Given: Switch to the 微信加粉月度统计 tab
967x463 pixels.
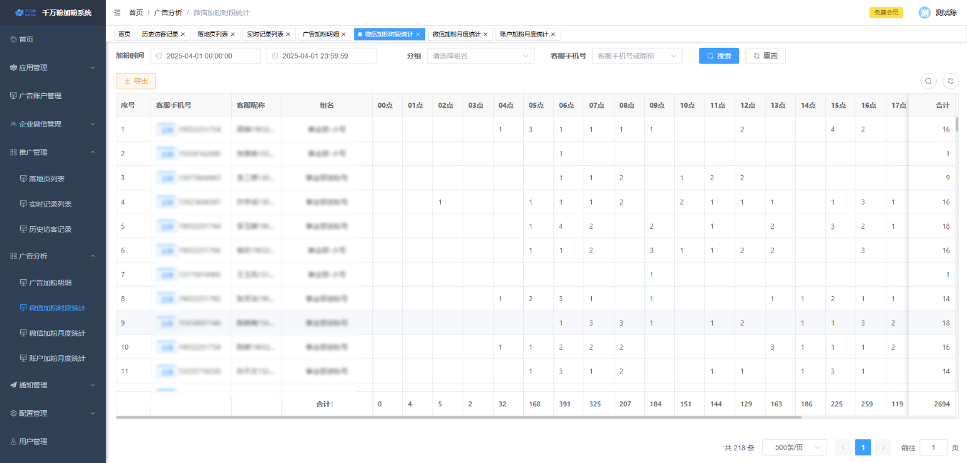Looking at the screenshot, I should point(456,34).
